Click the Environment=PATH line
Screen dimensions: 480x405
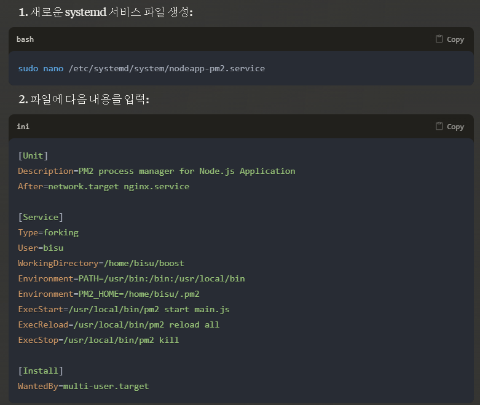(132, 278)
